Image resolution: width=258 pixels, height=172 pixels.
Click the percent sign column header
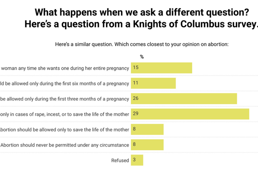(142, 57)
